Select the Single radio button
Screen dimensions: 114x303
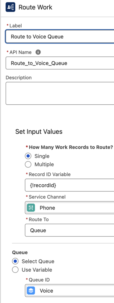28,156
